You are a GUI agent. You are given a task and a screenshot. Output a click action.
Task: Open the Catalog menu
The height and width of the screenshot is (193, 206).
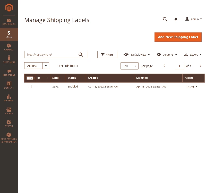pos(9,47)
